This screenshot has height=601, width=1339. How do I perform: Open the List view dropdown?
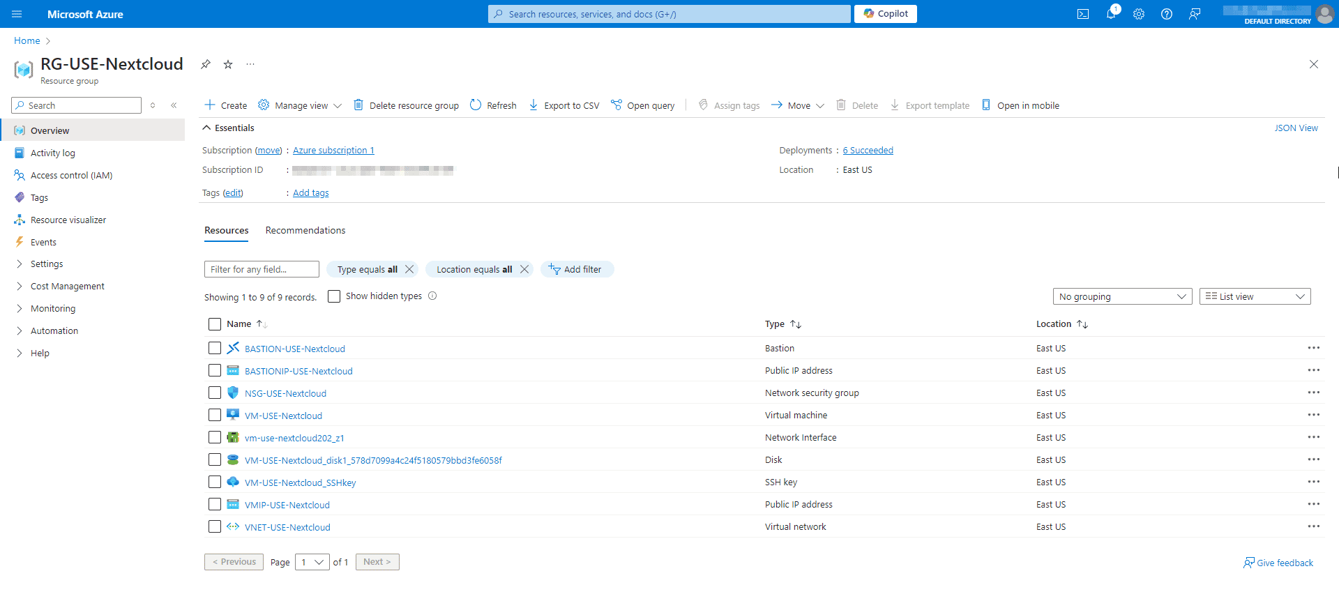1255,296
